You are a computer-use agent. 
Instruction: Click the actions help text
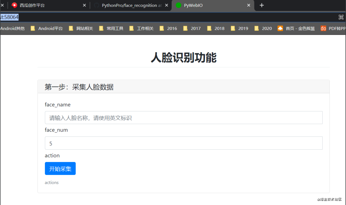pos(52,183)
